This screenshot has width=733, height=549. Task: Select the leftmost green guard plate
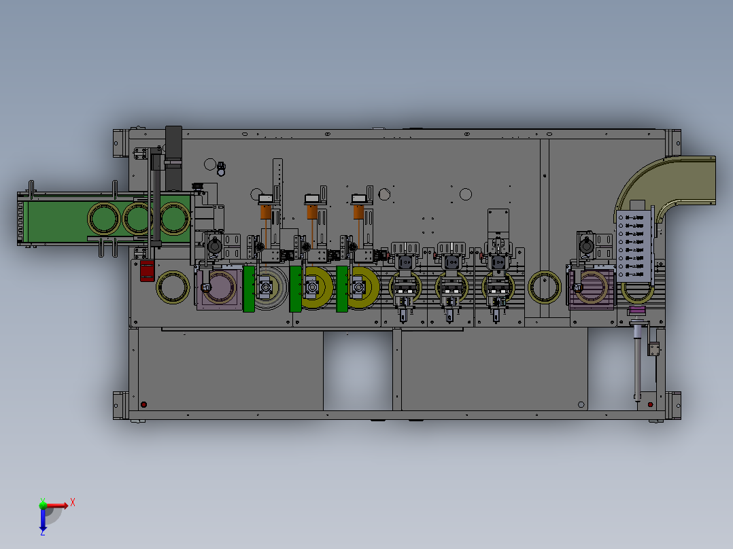tap(249, 289)
